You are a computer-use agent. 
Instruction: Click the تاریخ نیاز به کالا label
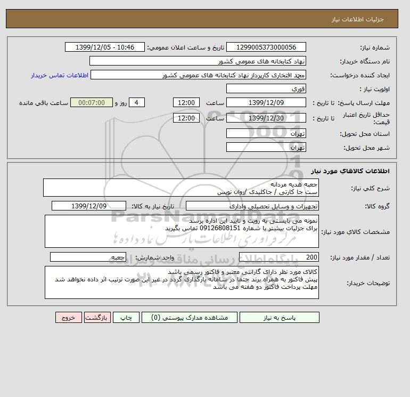pos(153,206)
